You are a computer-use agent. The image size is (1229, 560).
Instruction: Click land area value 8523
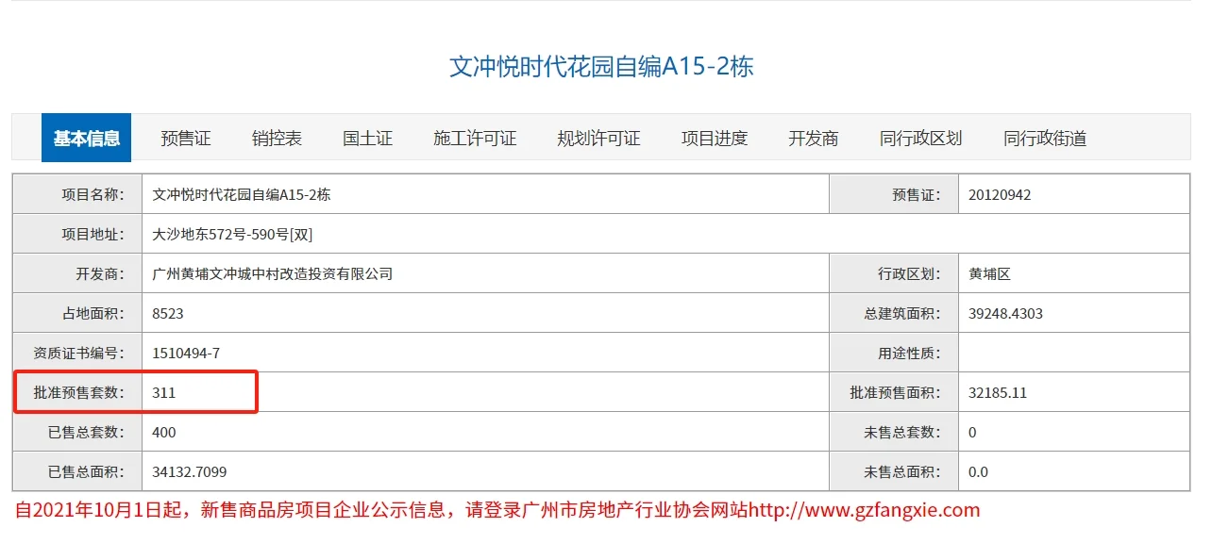[168, 314]
